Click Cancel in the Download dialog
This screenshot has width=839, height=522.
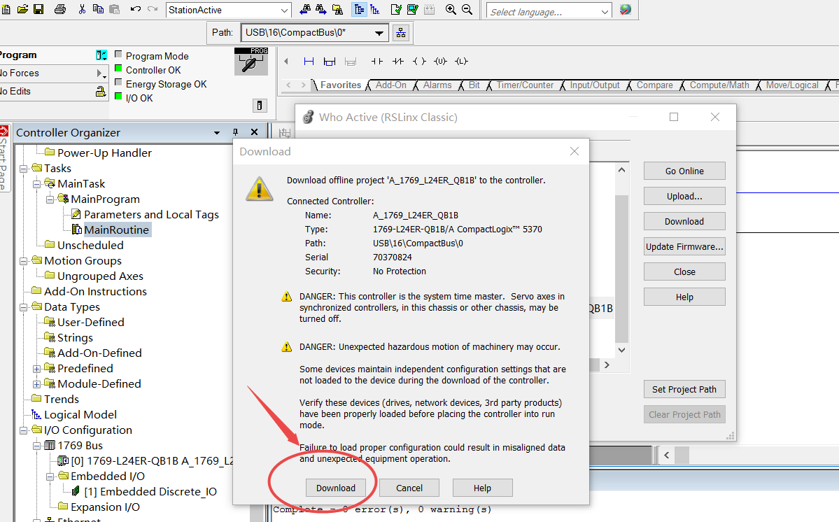coord(409,488)
